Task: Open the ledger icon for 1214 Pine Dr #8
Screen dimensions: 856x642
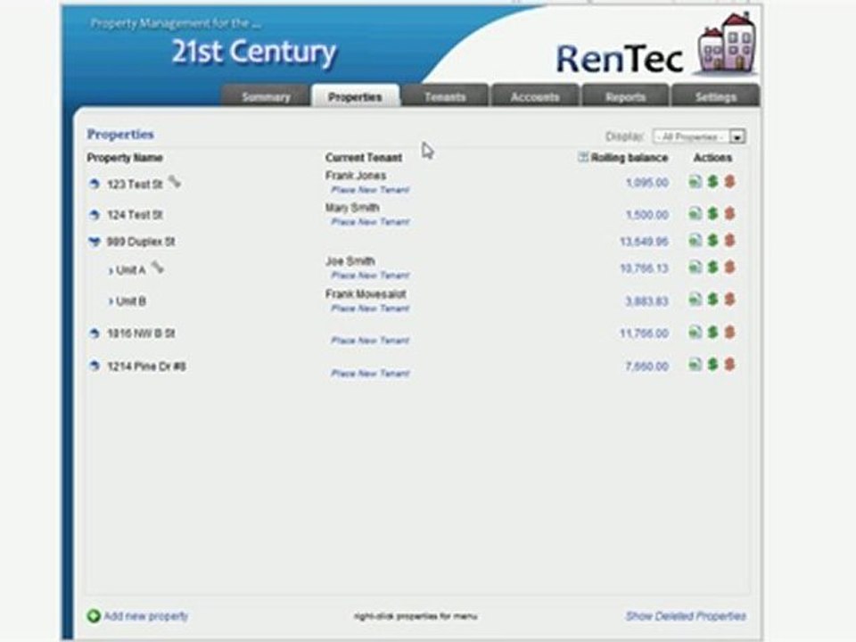Action: click(x=695, y=364)
